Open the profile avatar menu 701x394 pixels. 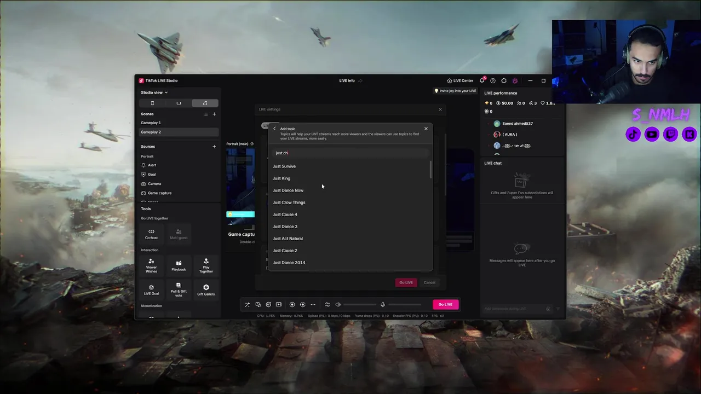515,80
